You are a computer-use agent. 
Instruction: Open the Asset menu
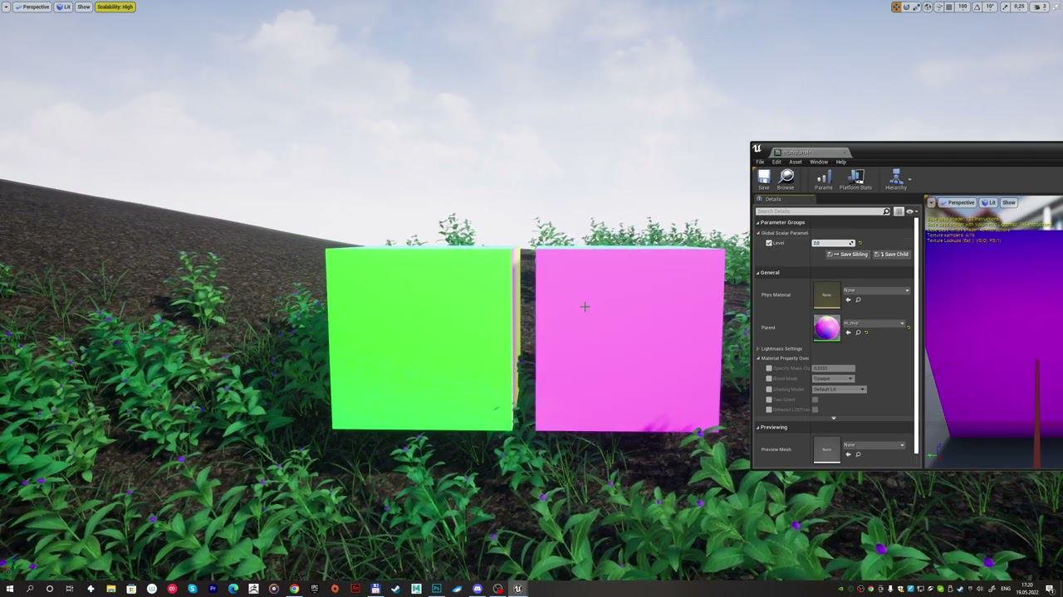point(796,162)
